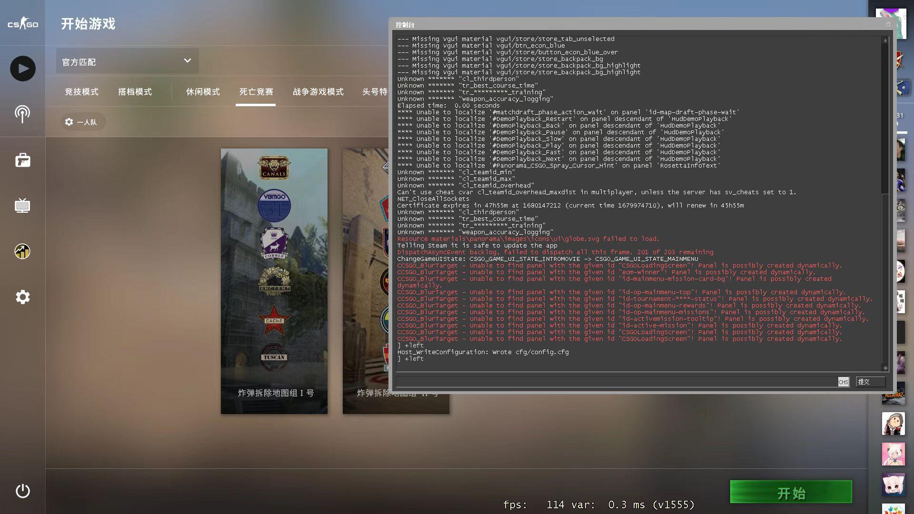Select the 炸弹拆除地图组 I 号 map card
The width and height of the screenshot is (914, 514).
pyautogui.click(x=274, y=281)
